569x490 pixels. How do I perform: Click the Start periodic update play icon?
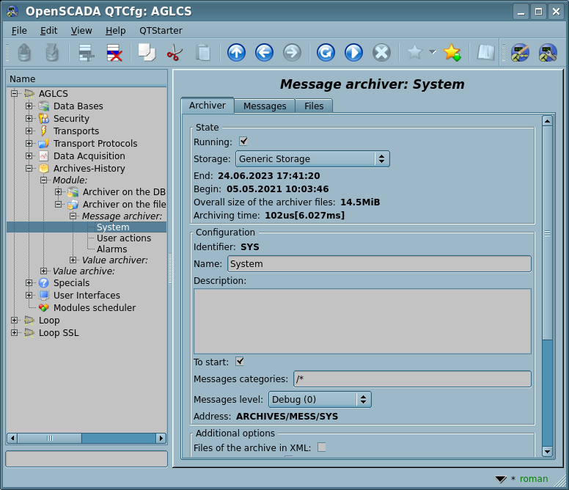tap(353, 52)
